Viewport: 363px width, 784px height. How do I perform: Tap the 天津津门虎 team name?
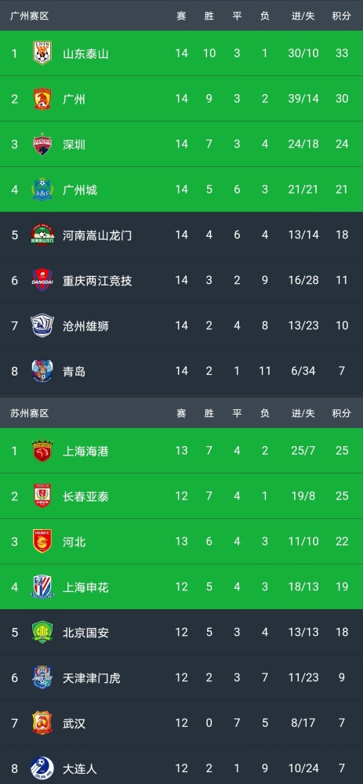coord(92,678)
